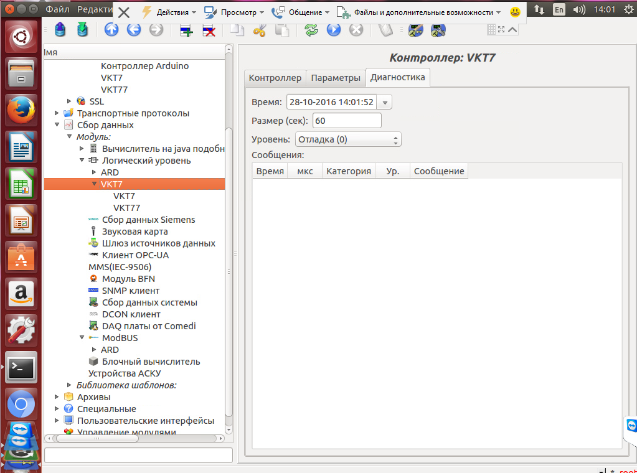This screenshot has width=637, height=473.
Task: Click the Размер (сек) input field
Action: point(346,121)
